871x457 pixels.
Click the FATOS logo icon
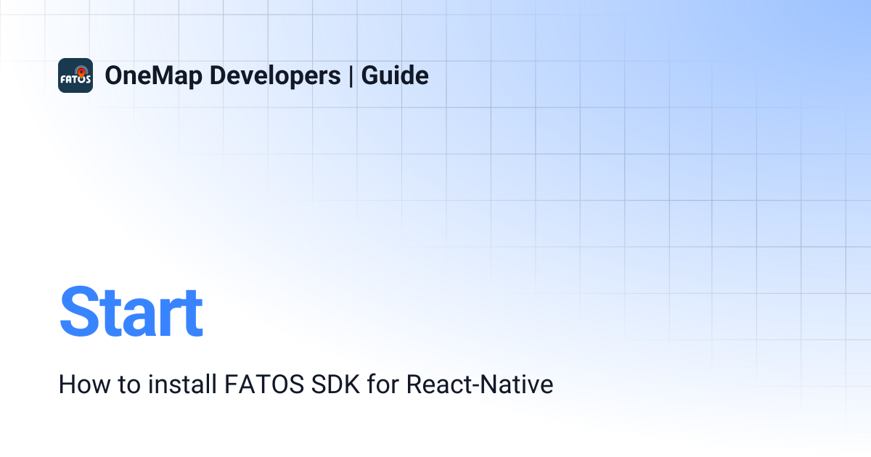click(x=75, y=75)
